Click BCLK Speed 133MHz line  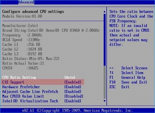21,40
